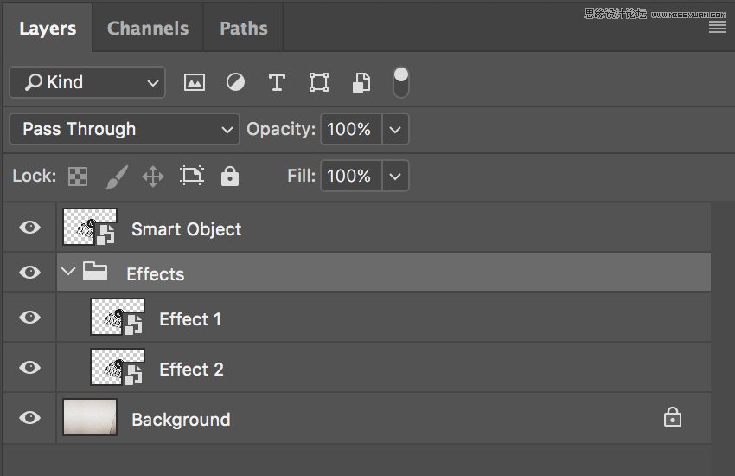This screenshot has height=476, width=735.
Task: Filter layers by pixel layer icon
Action: (x=195, y=83)
